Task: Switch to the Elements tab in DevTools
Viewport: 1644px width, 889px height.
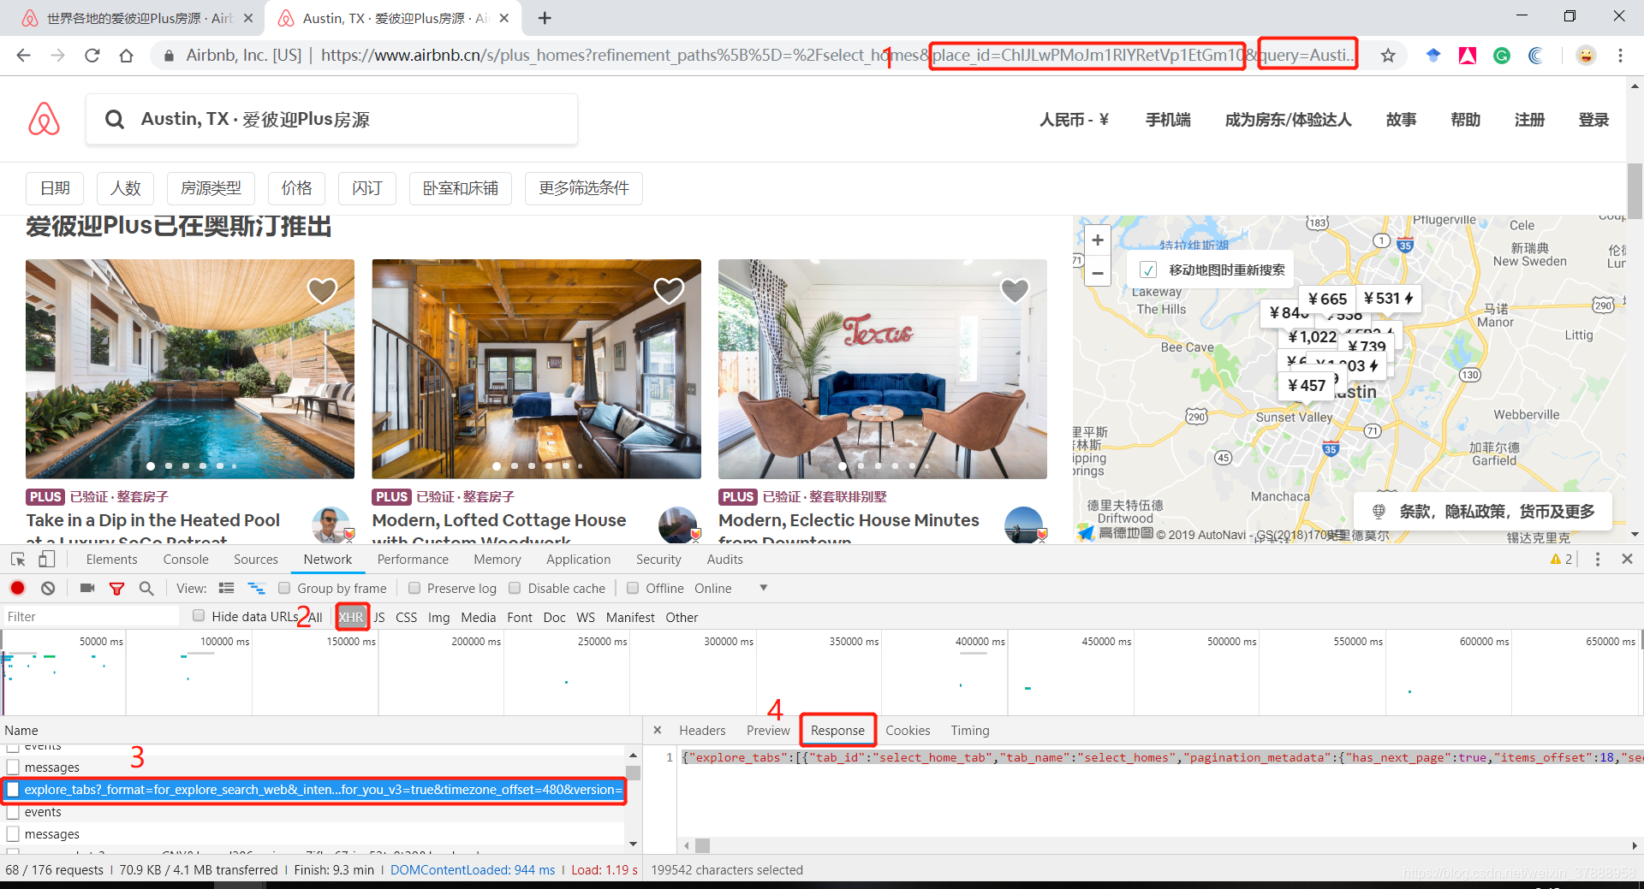Action: coord(111,560)
